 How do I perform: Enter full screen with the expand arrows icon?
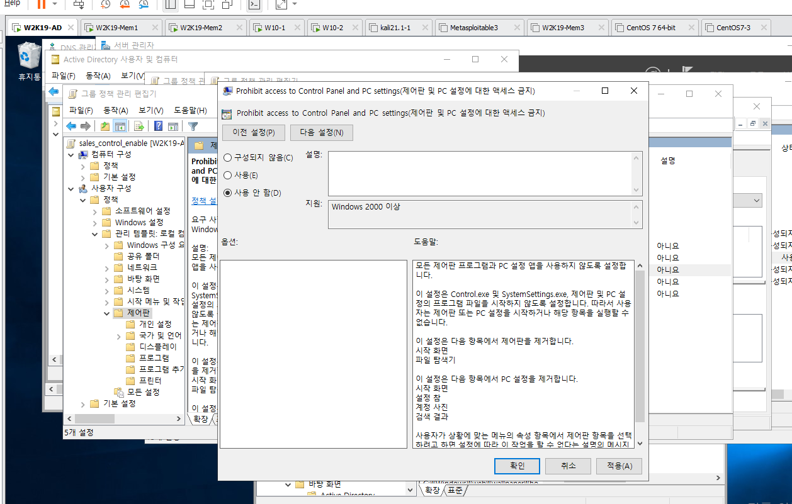(x=281, y=4)
